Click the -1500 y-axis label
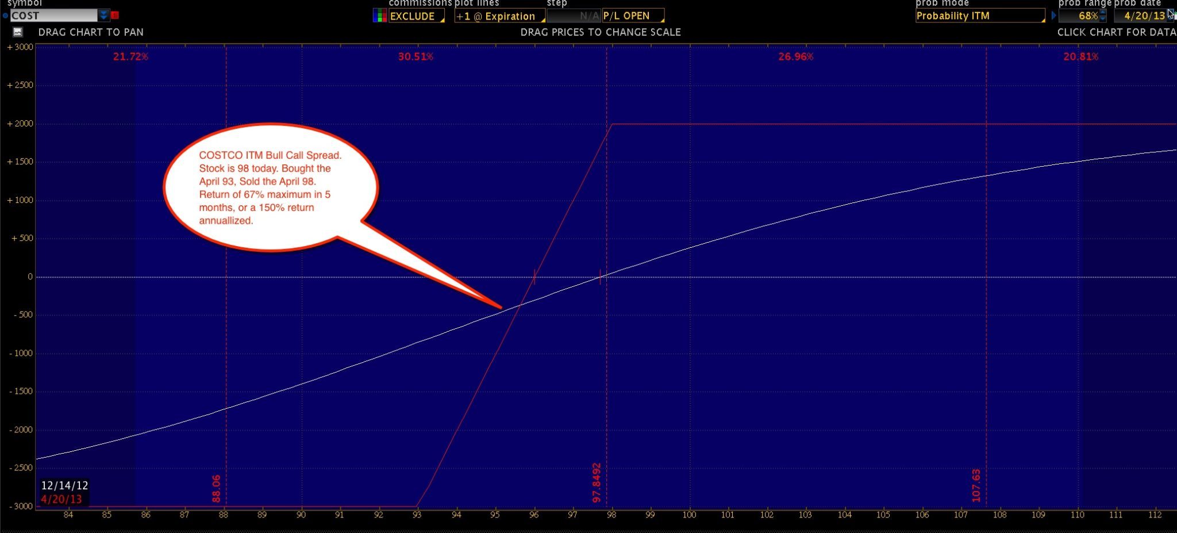This screenshot has width=1177, height=533. coord(21,391)
